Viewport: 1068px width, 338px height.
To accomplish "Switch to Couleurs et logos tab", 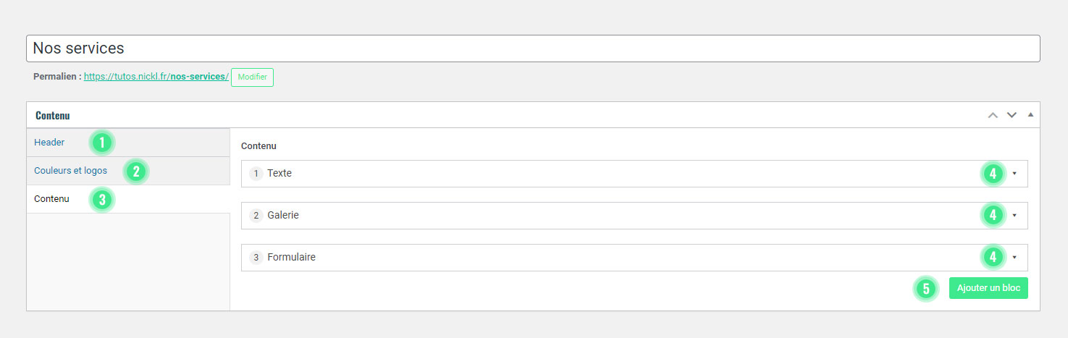I will pyautogui.click(x=70, y=171).
